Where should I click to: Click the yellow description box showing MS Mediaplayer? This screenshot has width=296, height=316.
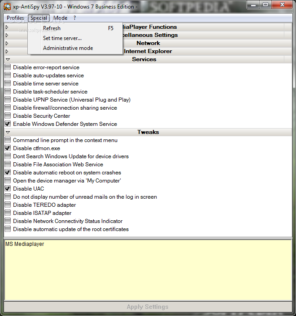pyautogui.click(x=148, y=270)
